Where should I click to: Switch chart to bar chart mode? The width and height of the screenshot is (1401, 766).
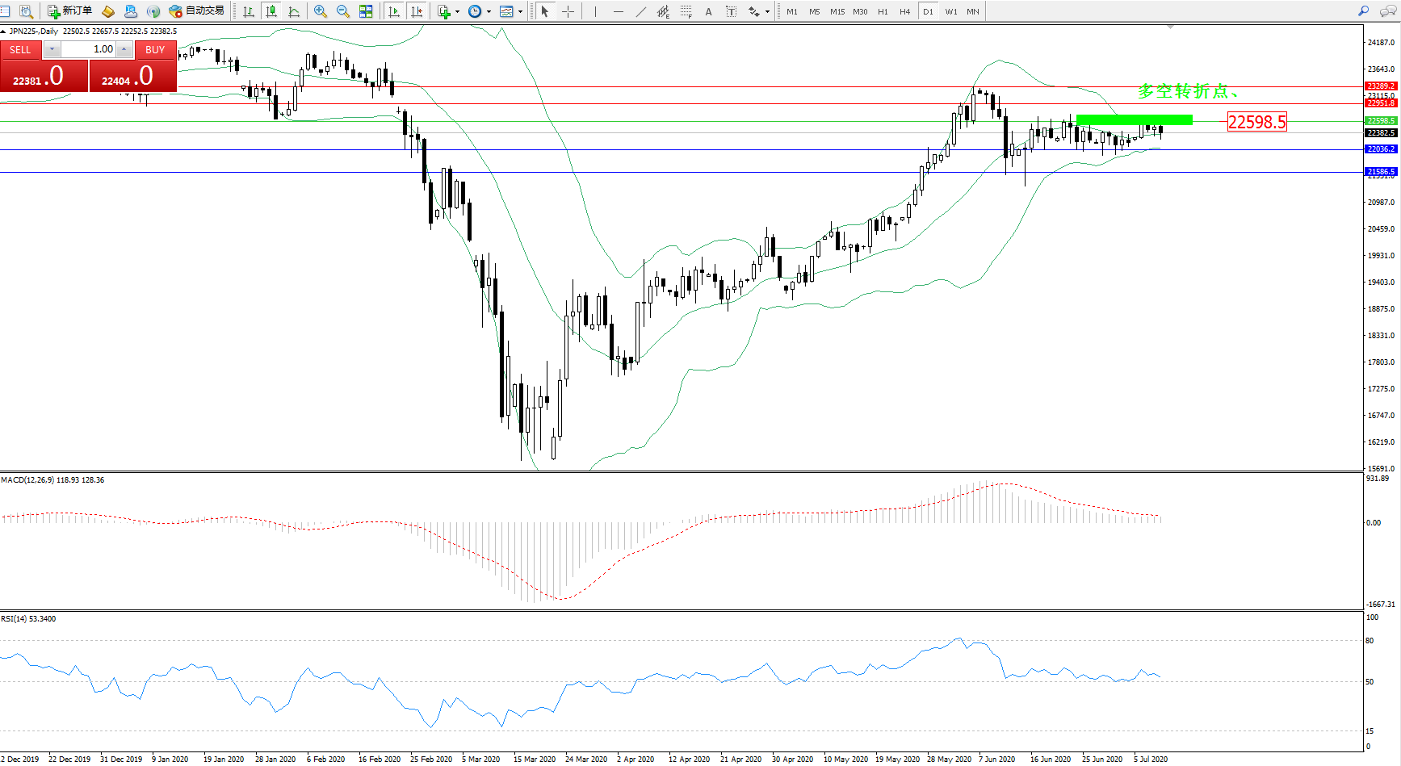coord(249,11)
